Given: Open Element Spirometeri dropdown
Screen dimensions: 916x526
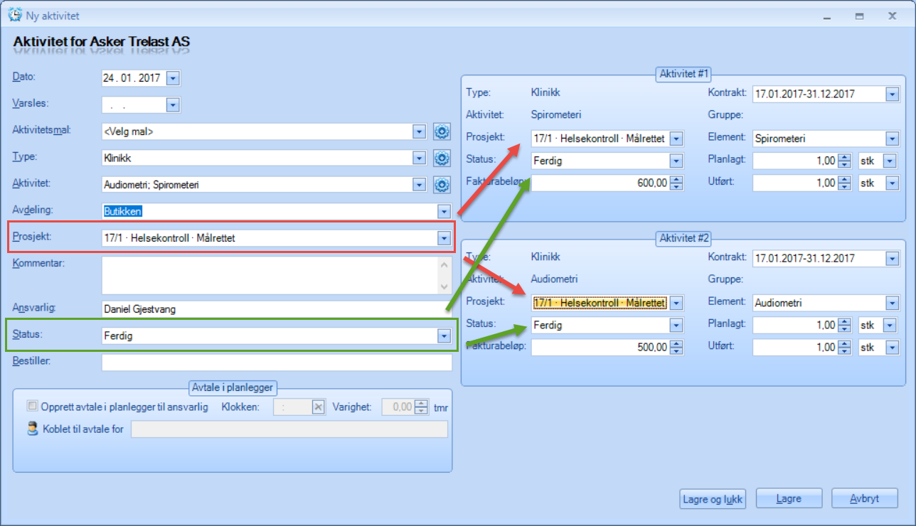Looking at the screenshot, I should (893, 139).
